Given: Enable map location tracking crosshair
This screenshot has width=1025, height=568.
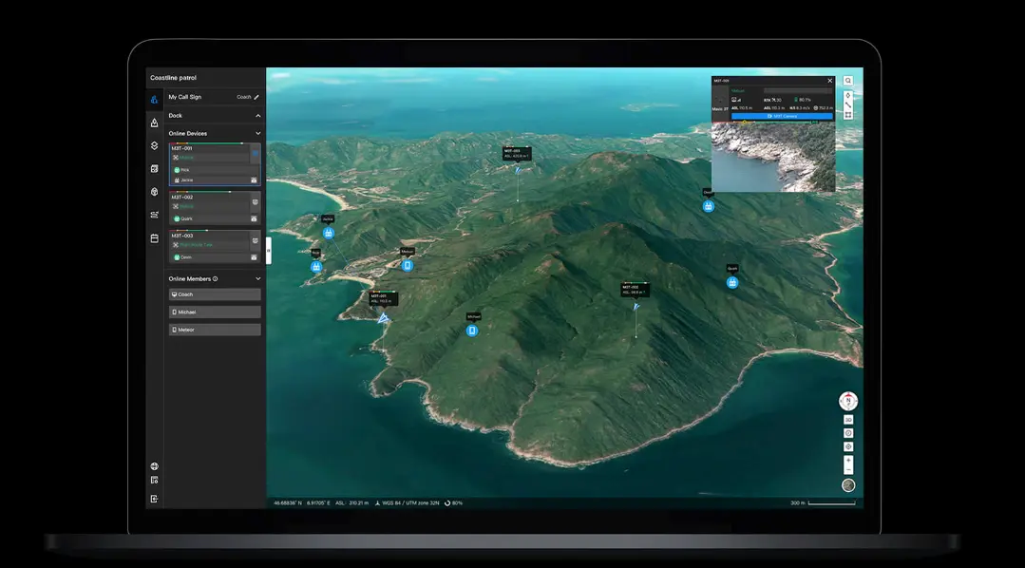Looking at the screenshot, I should [x=847, y=446].
